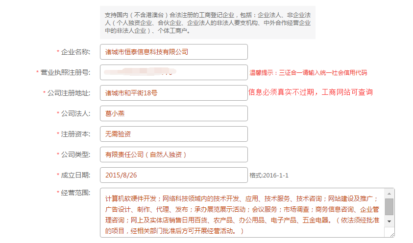
Task: Select the 公司法人 field containing 葛小燕
Action: tap(173, 113)
